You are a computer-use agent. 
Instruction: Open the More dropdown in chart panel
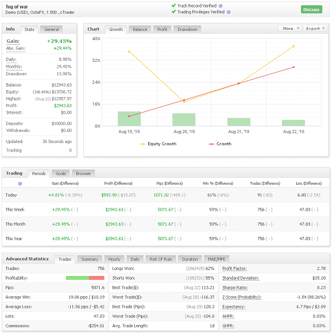[290, 28]
